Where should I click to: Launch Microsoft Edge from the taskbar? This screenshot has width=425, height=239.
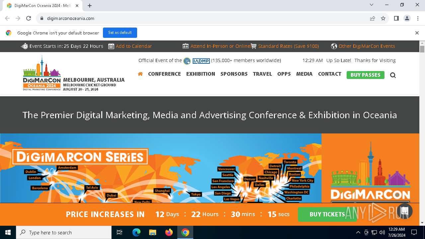(136, 232)
